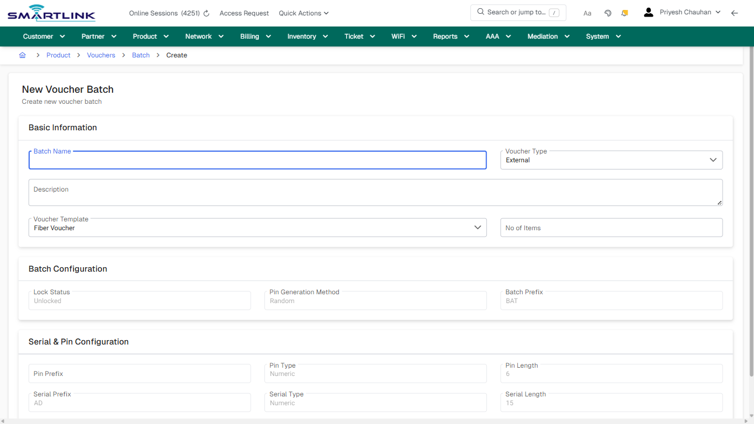754x424 pixels.
Task: Go home via the breadcrumb house icon
Action: (22, 55)
